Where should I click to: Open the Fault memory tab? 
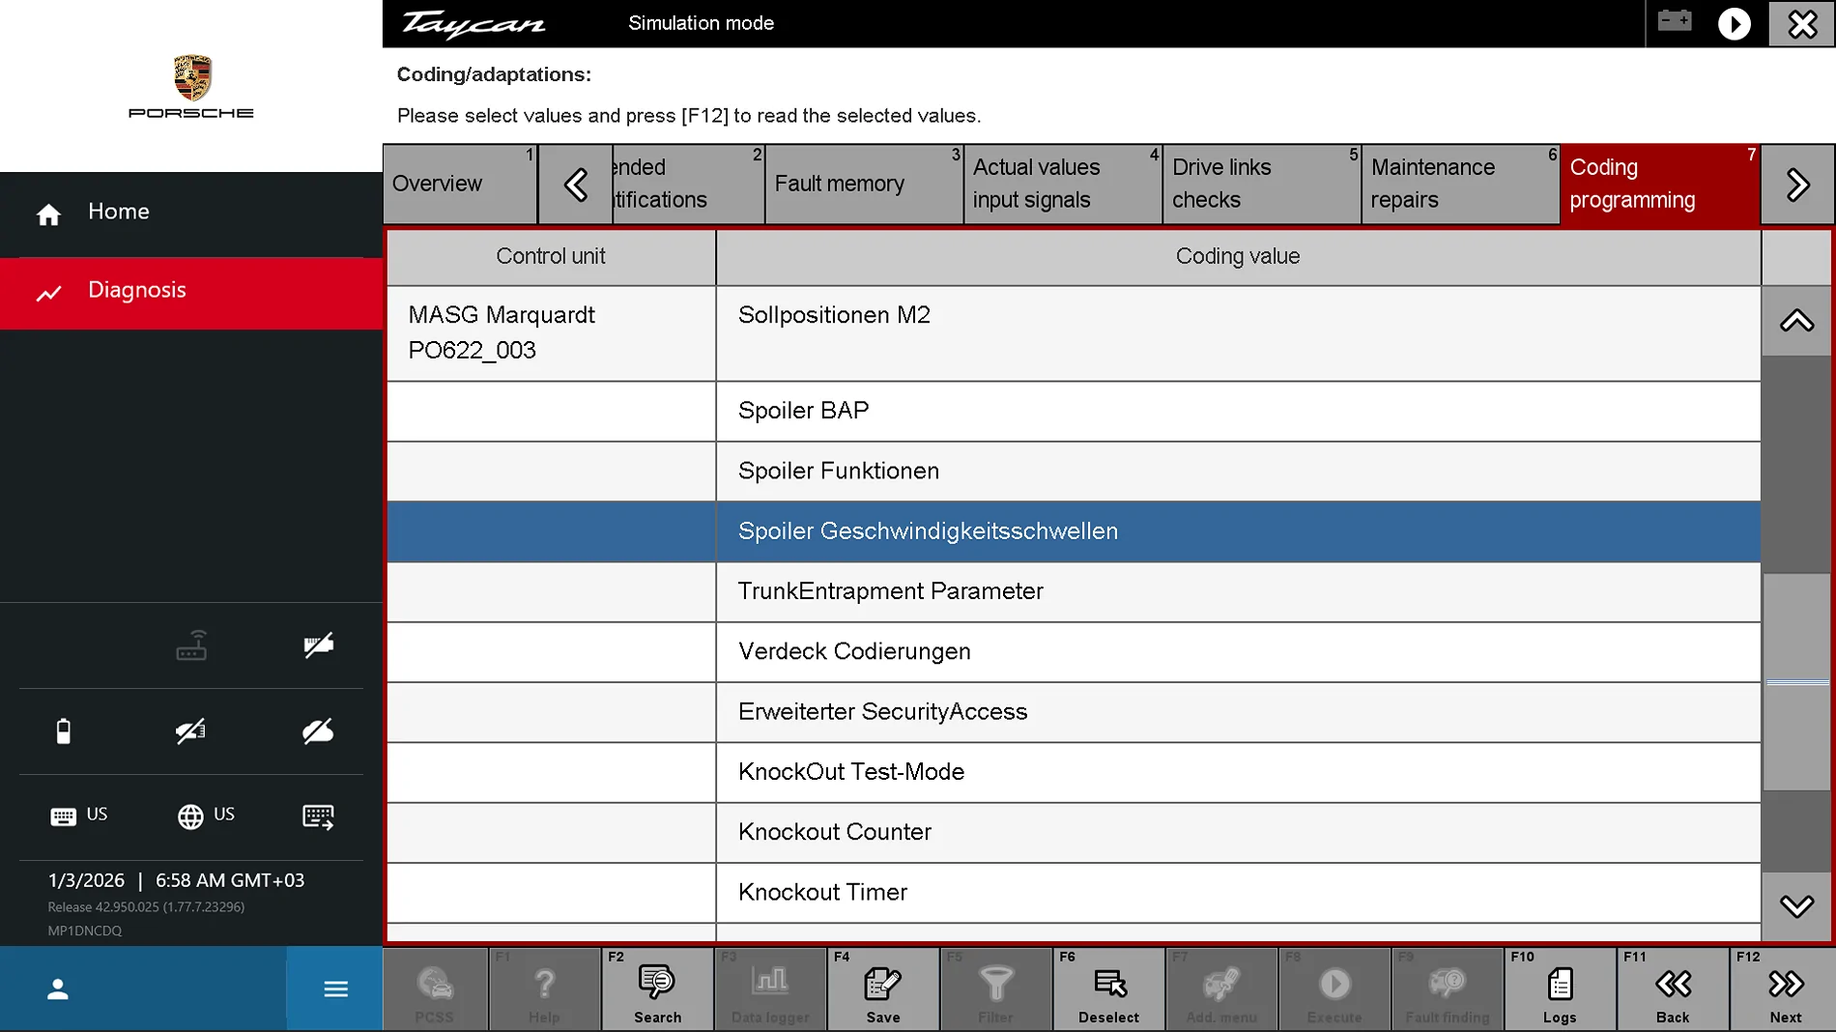tap(864, 184)
